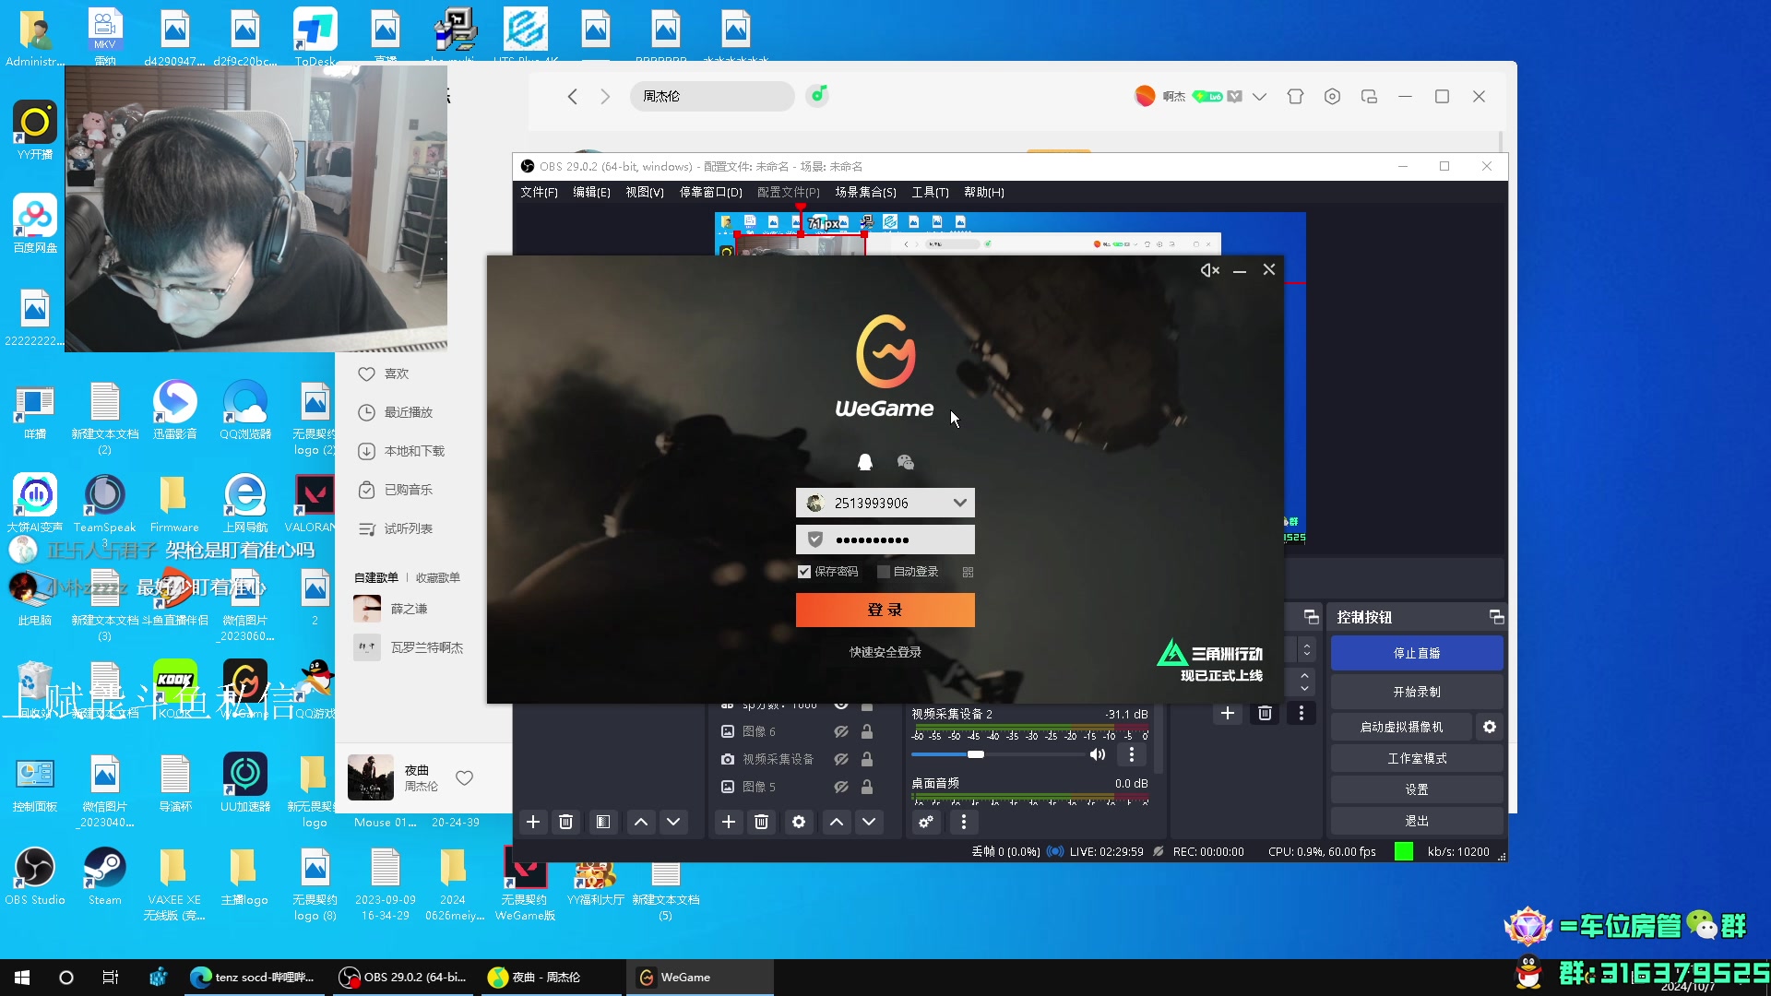Image resolution: width=1771 pixels, height=996 pixels.
Task: Open audio mixer three-dot menu
Action: click(964, 822)
